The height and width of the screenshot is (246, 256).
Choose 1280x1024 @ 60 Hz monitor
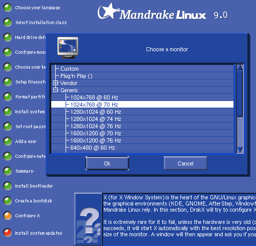coord(142,112)
